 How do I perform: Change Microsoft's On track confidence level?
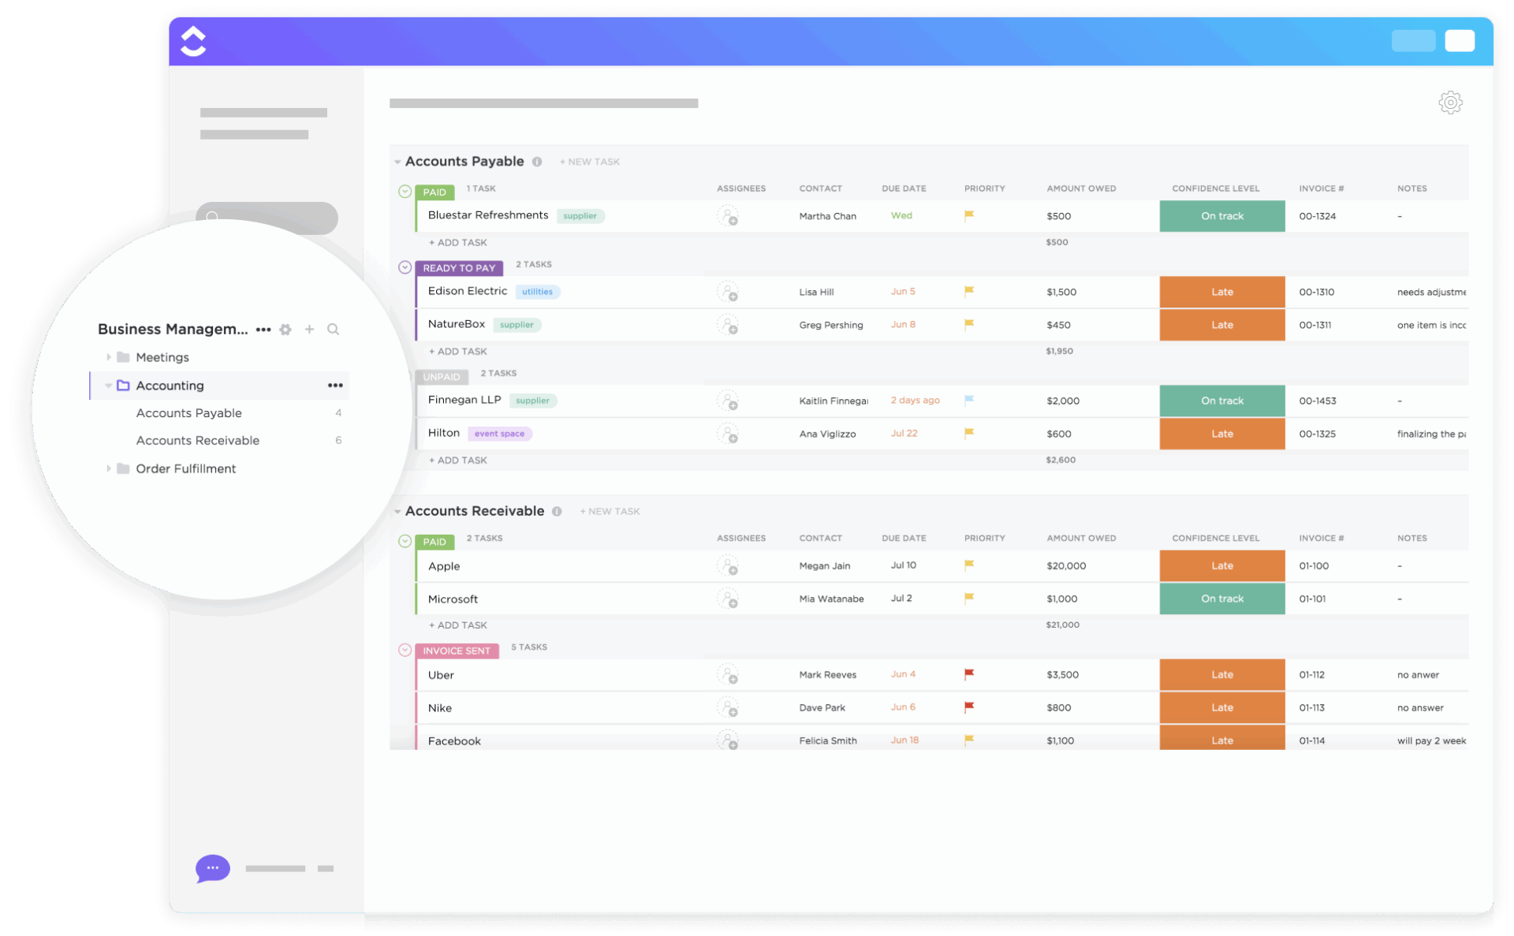coord(1221,599)
